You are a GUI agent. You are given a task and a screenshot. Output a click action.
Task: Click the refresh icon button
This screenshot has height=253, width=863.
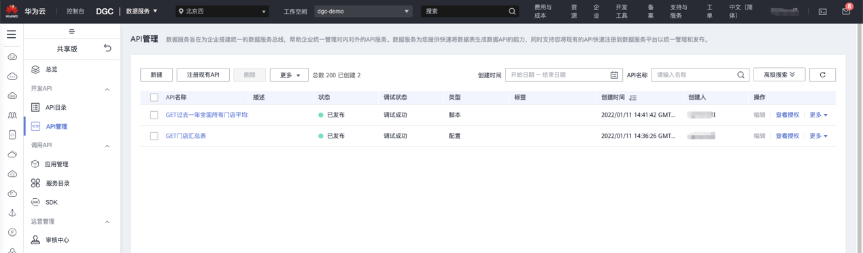click(822, 75)
